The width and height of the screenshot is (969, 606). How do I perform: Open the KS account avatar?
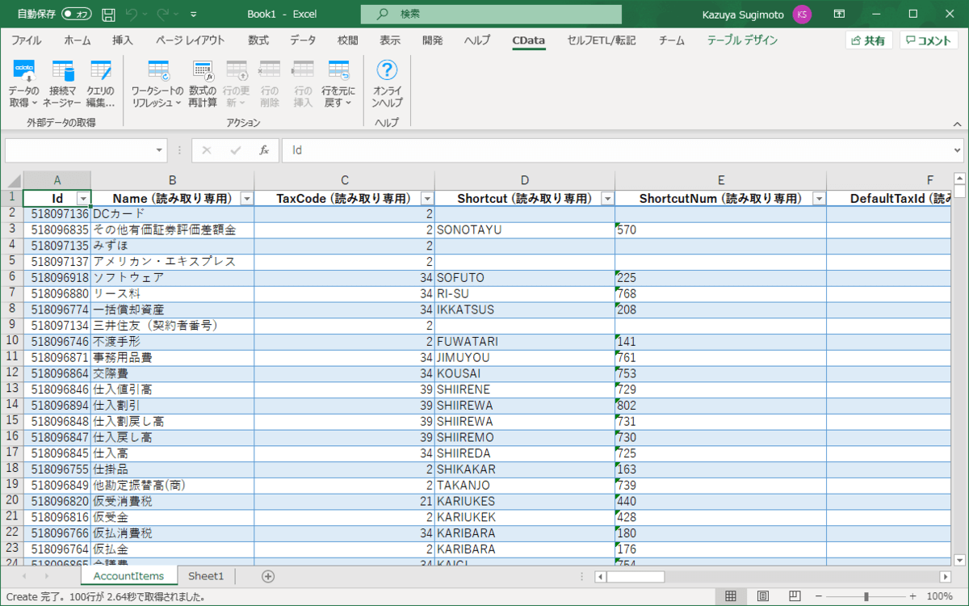pos(802,14)
